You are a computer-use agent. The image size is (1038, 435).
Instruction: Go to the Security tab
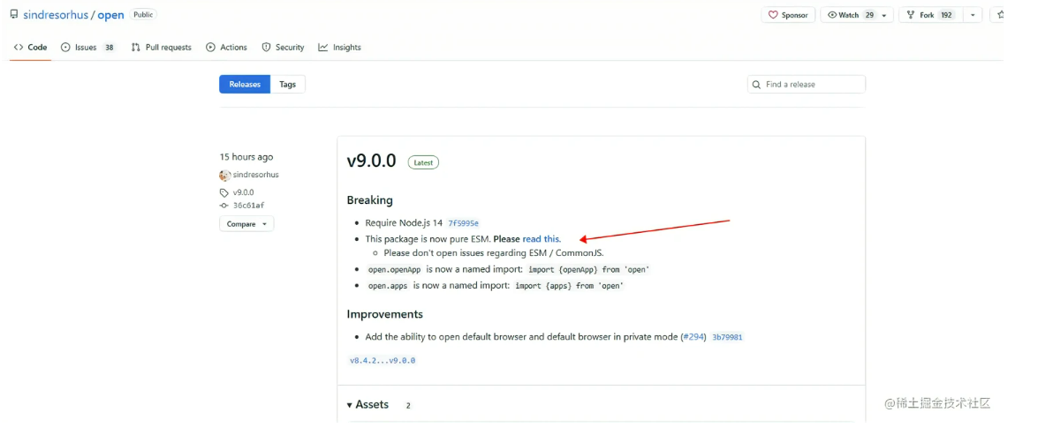[283, 48]
